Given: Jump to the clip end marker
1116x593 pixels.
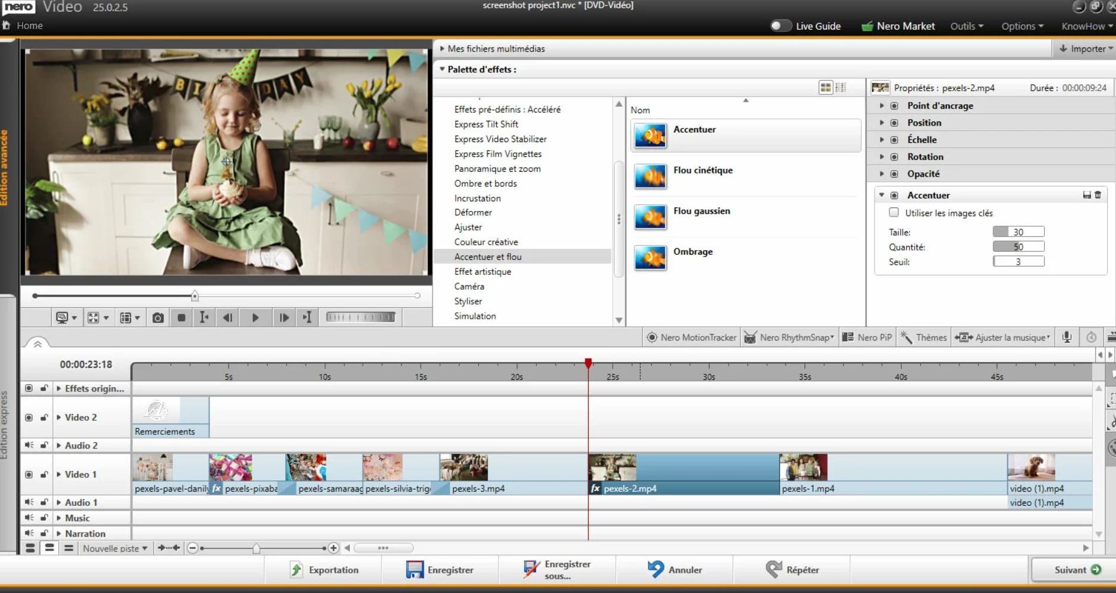Looking at the screenshot, I should [x=307, y=318].
